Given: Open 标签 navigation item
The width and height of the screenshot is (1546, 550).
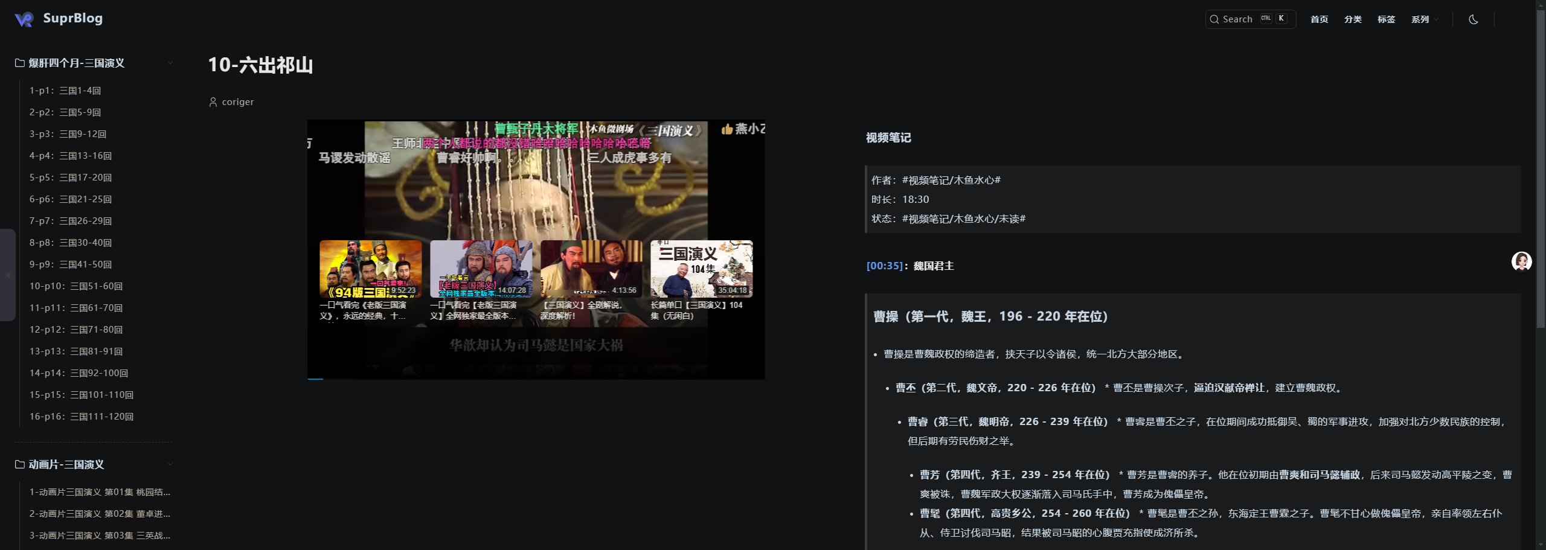Looking at the screenshot, I should (x=1387, y=19).
